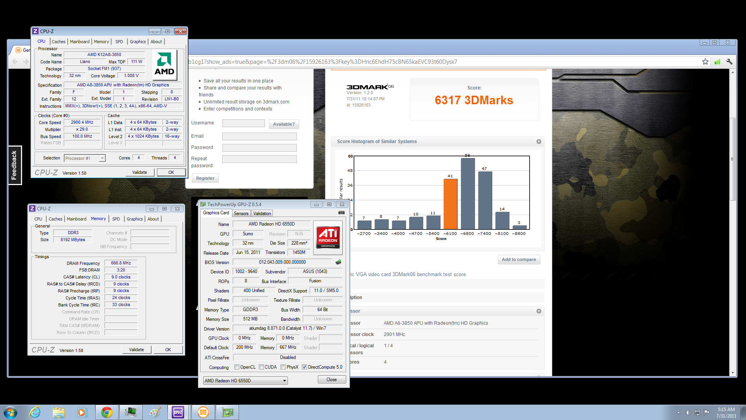This screenshot has height=420, width=746.
Task: Click the Email input field
Action: 260,136
